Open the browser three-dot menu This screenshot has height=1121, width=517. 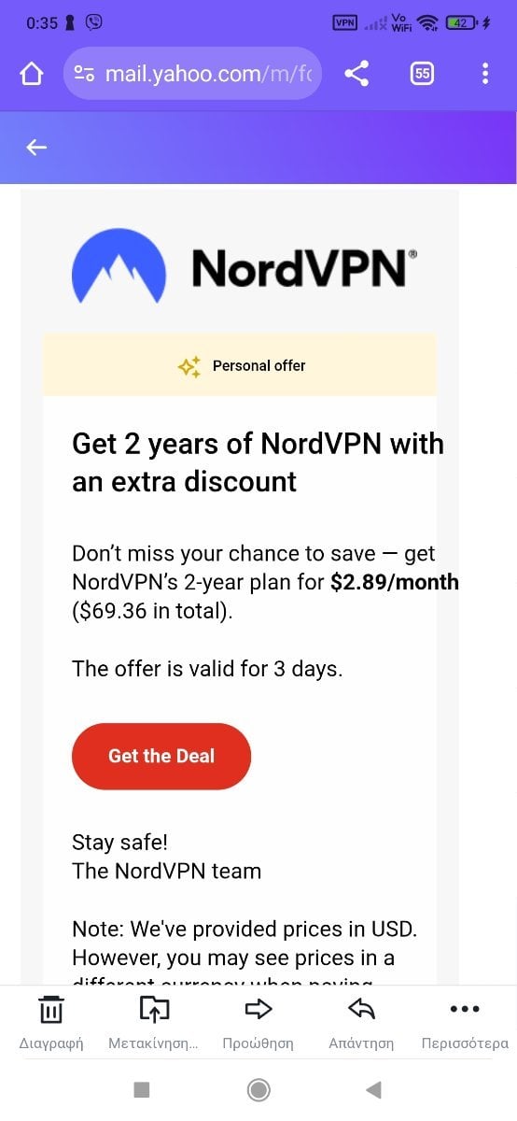485,74
